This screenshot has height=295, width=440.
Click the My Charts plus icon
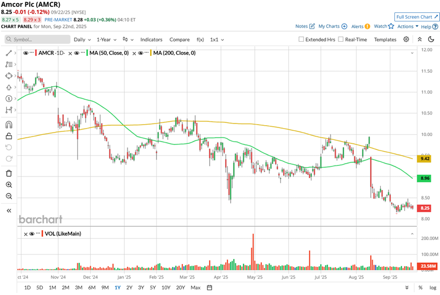[344, 27]
